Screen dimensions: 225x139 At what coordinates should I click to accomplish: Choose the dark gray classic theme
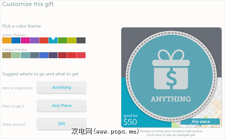81,41
